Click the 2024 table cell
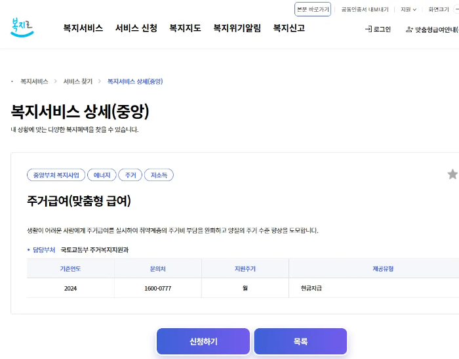The image size is (459, 359). tap(70, 288)
